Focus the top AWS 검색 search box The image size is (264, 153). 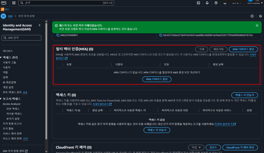(x=66, y=3)
